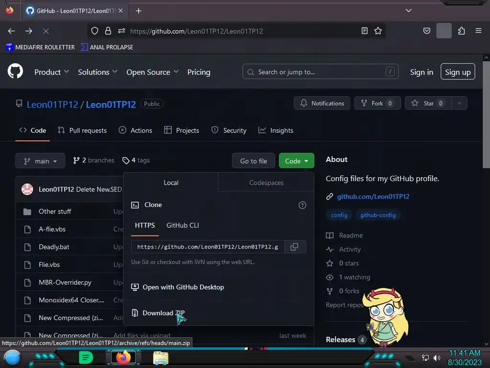Expand the star lists dropdown arrow
The height and width of the screenshot is (368, 490).
[459, 103]
